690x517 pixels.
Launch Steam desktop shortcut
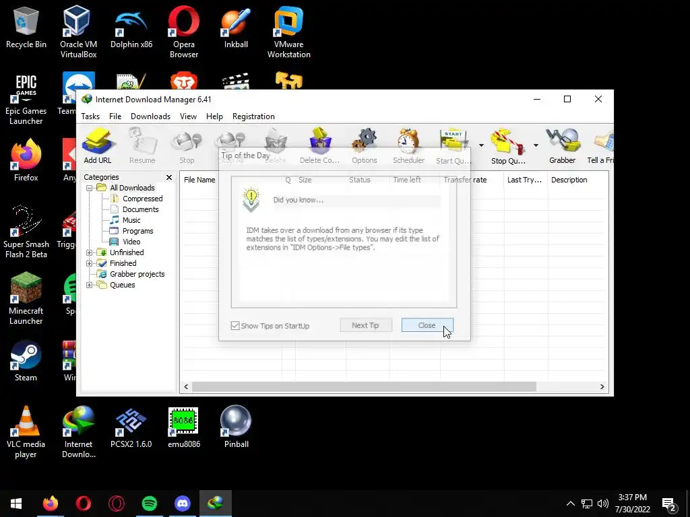[26, 361]
